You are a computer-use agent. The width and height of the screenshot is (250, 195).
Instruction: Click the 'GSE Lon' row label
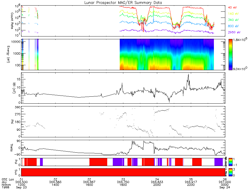(8, 179)
